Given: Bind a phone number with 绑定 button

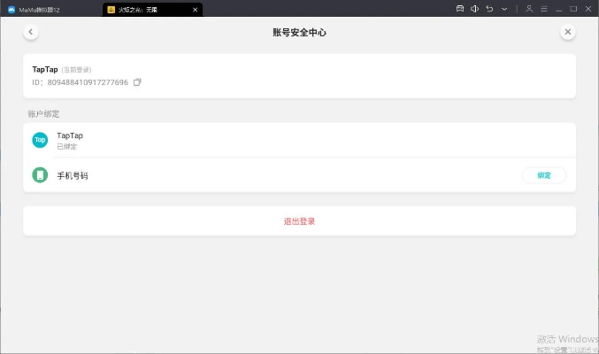Looking at the screenshot, I should [544, 175].
